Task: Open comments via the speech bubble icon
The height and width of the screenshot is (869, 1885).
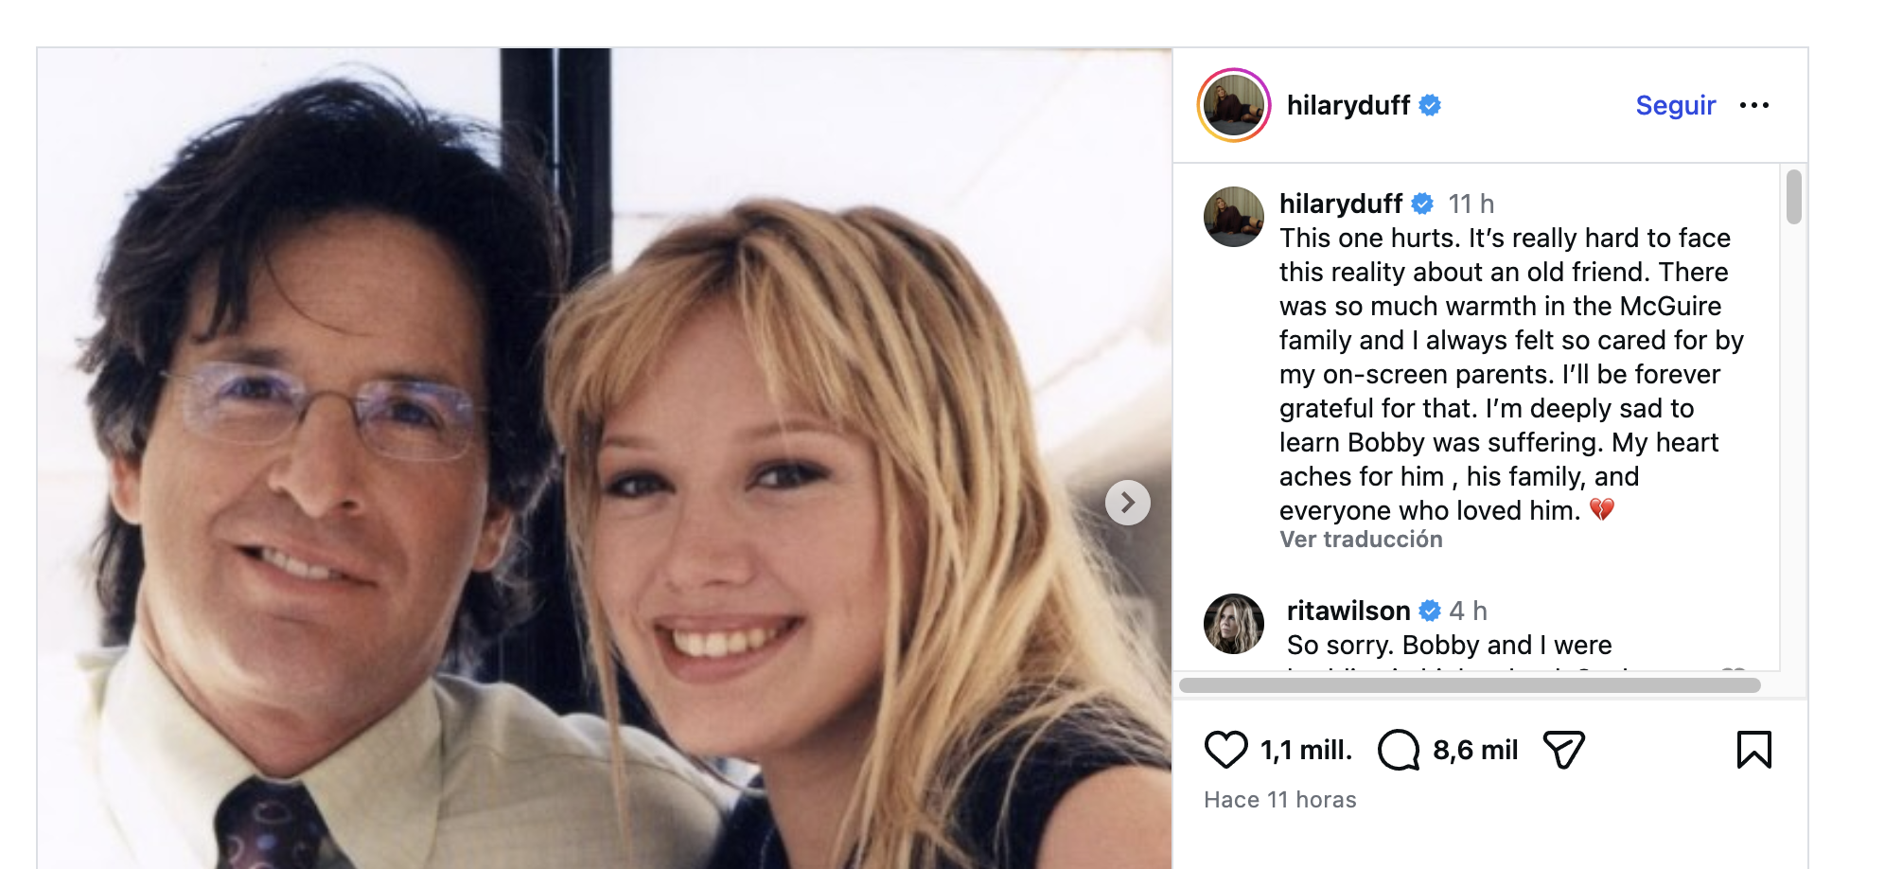Action: pos(1399,750)
